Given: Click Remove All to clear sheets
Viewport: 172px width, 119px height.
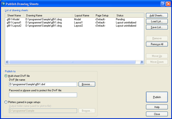Looking at the screenshot, I should 157,44.
